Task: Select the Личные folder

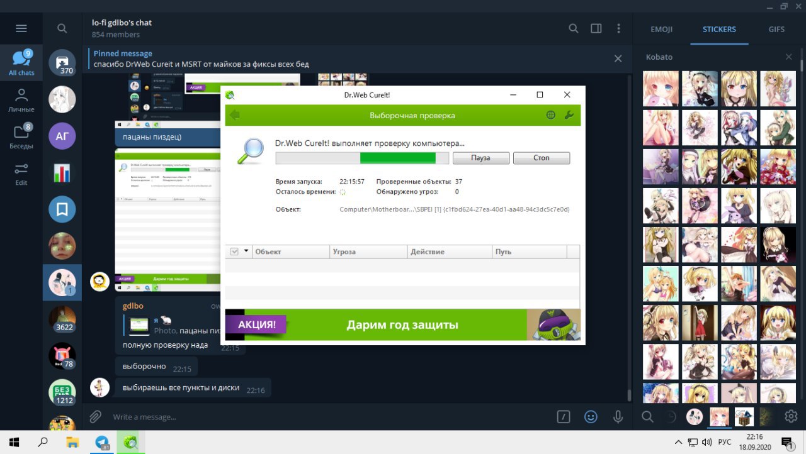Action: click(x=21, y=100)
